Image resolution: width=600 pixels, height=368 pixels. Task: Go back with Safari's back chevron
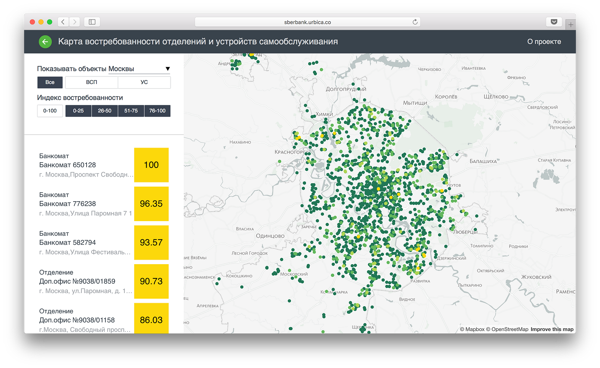pyautogui.click(x=63, y=22)
